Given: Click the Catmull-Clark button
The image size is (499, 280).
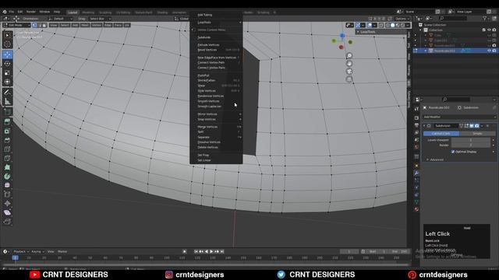Looking at the screenshot, I should point(441,134).
